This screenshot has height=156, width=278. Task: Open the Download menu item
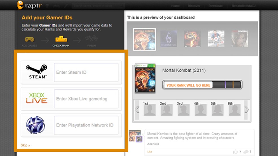215,6
